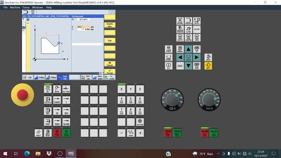The height and width of the screenshot is (158, 281).
Task: Select the 4th axis key
Action: click(122, 100)
